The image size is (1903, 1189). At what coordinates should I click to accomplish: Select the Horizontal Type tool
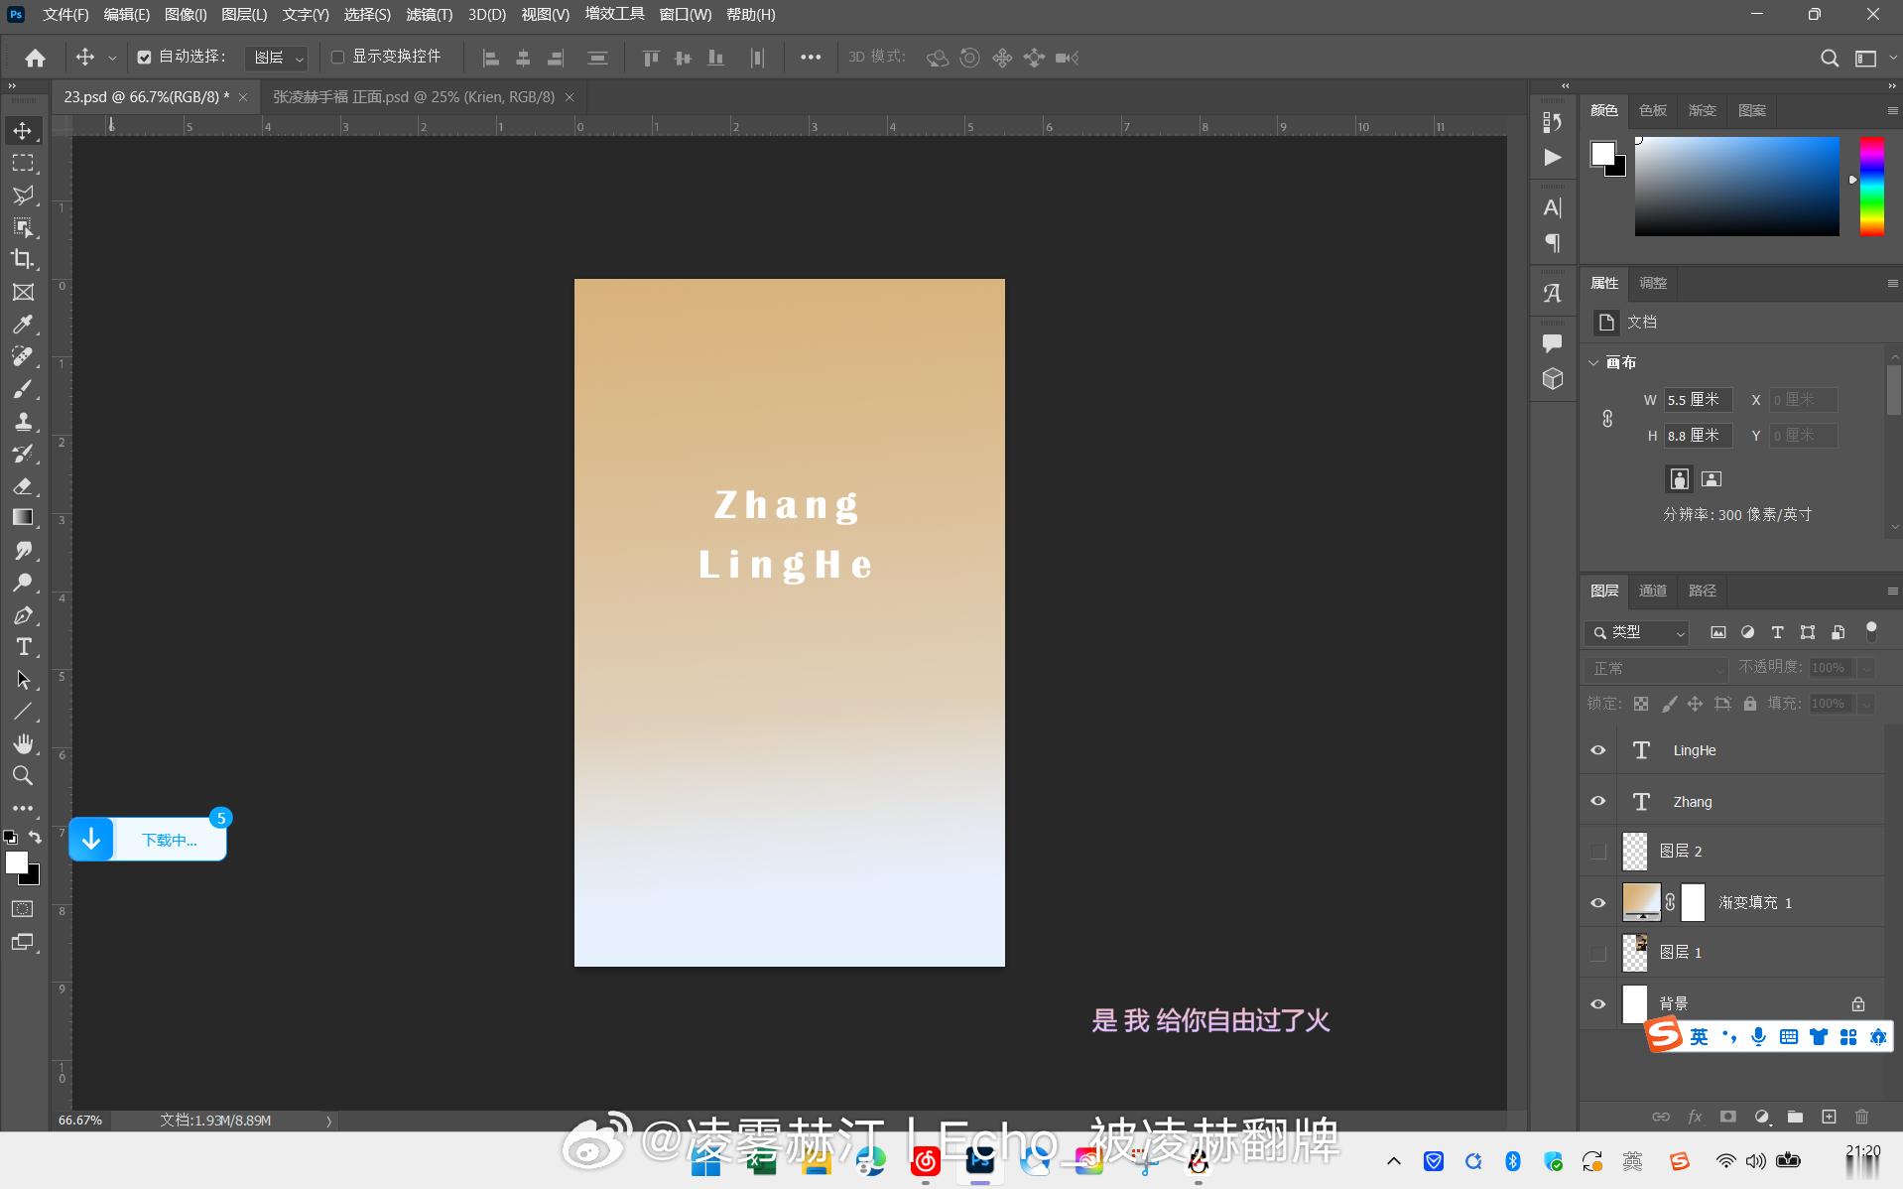pyautogui.click(x=23, y=647)
